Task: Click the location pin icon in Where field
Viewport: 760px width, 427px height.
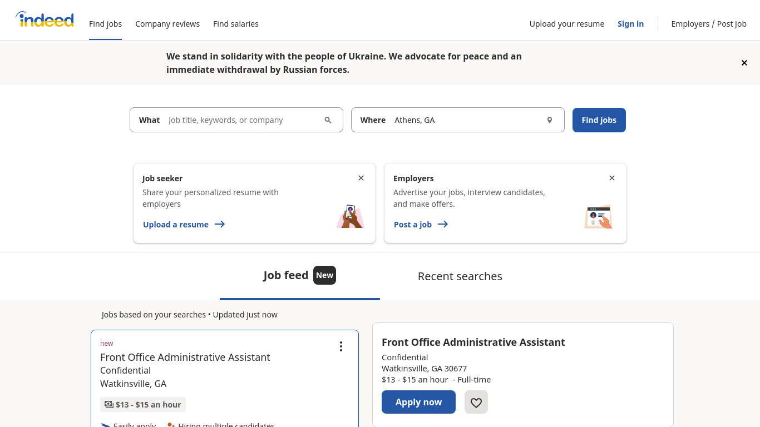Action: (x=549, y=120)
